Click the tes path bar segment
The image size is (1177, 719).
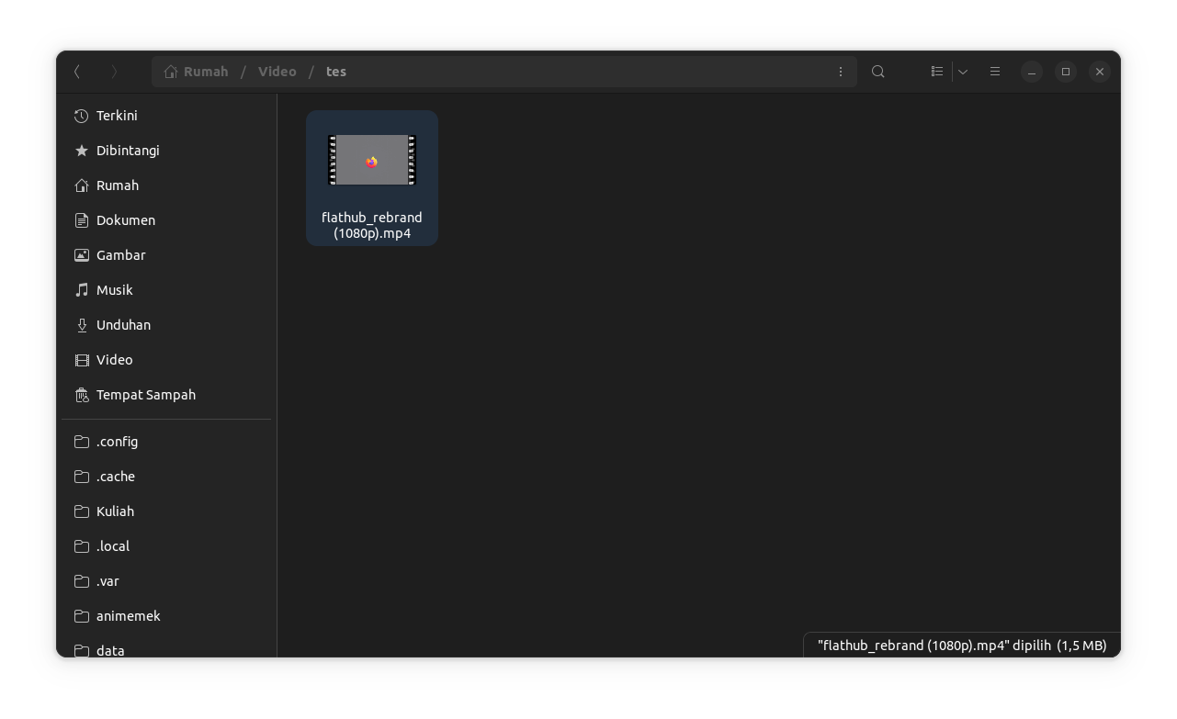(336, 72)
